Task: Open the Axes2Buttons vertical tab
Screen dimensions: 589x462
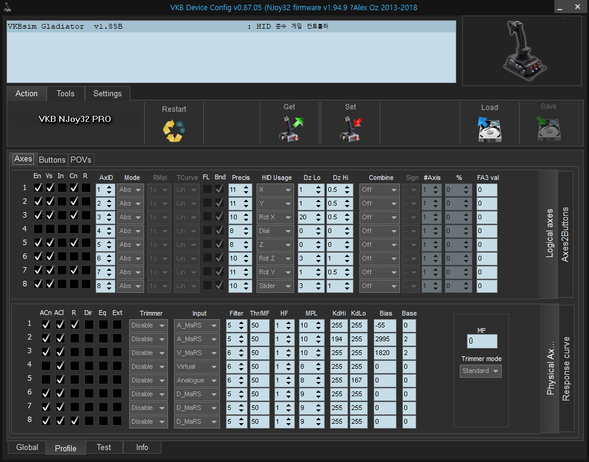Action: coord(565,234)
